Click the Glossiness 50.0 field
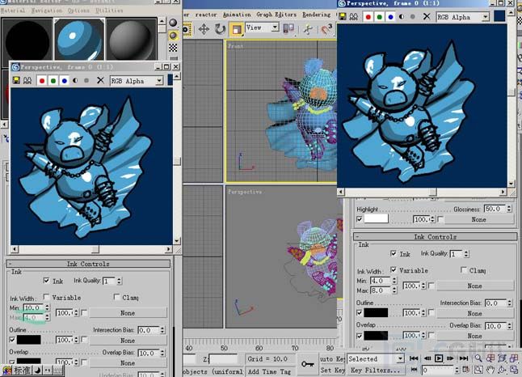522x377 pixels. (495, 209)
